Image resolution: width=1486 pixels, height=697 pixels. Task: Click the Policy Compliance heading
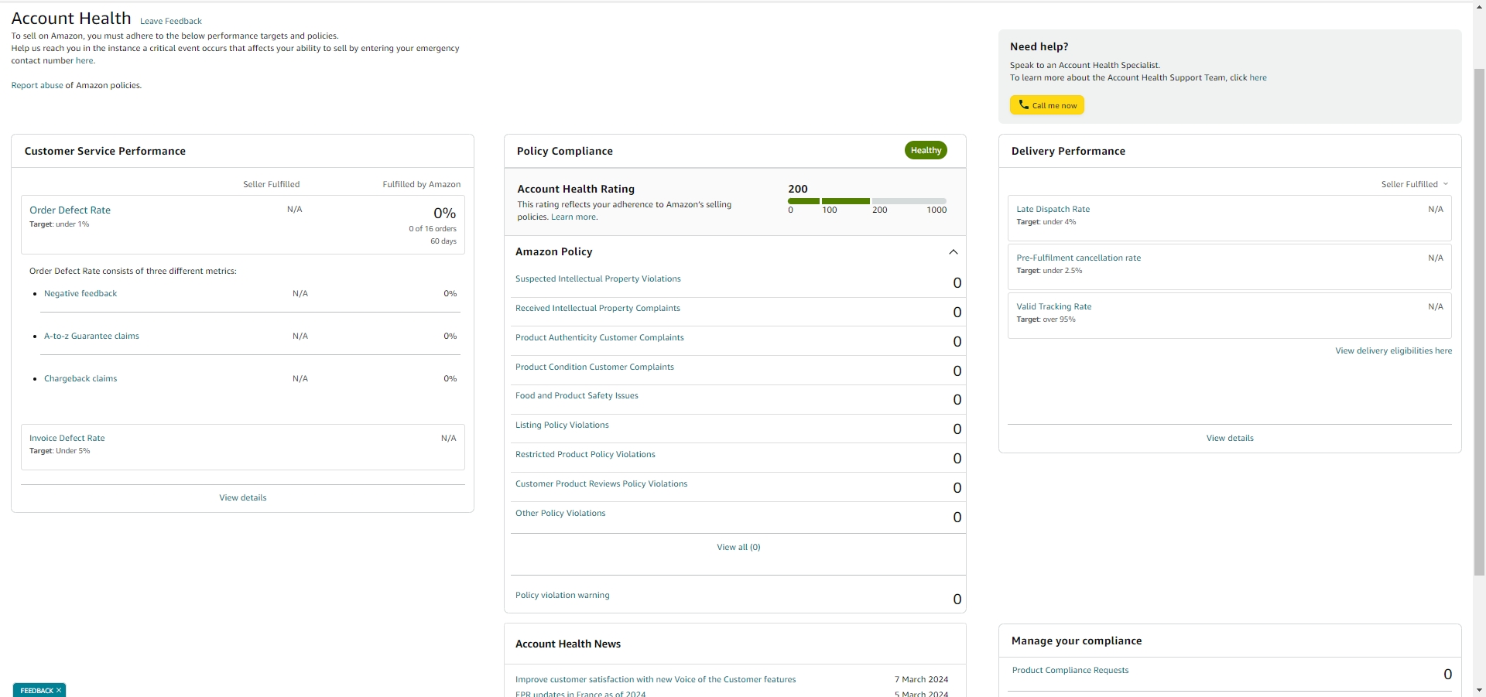click(x=564, y=151)
